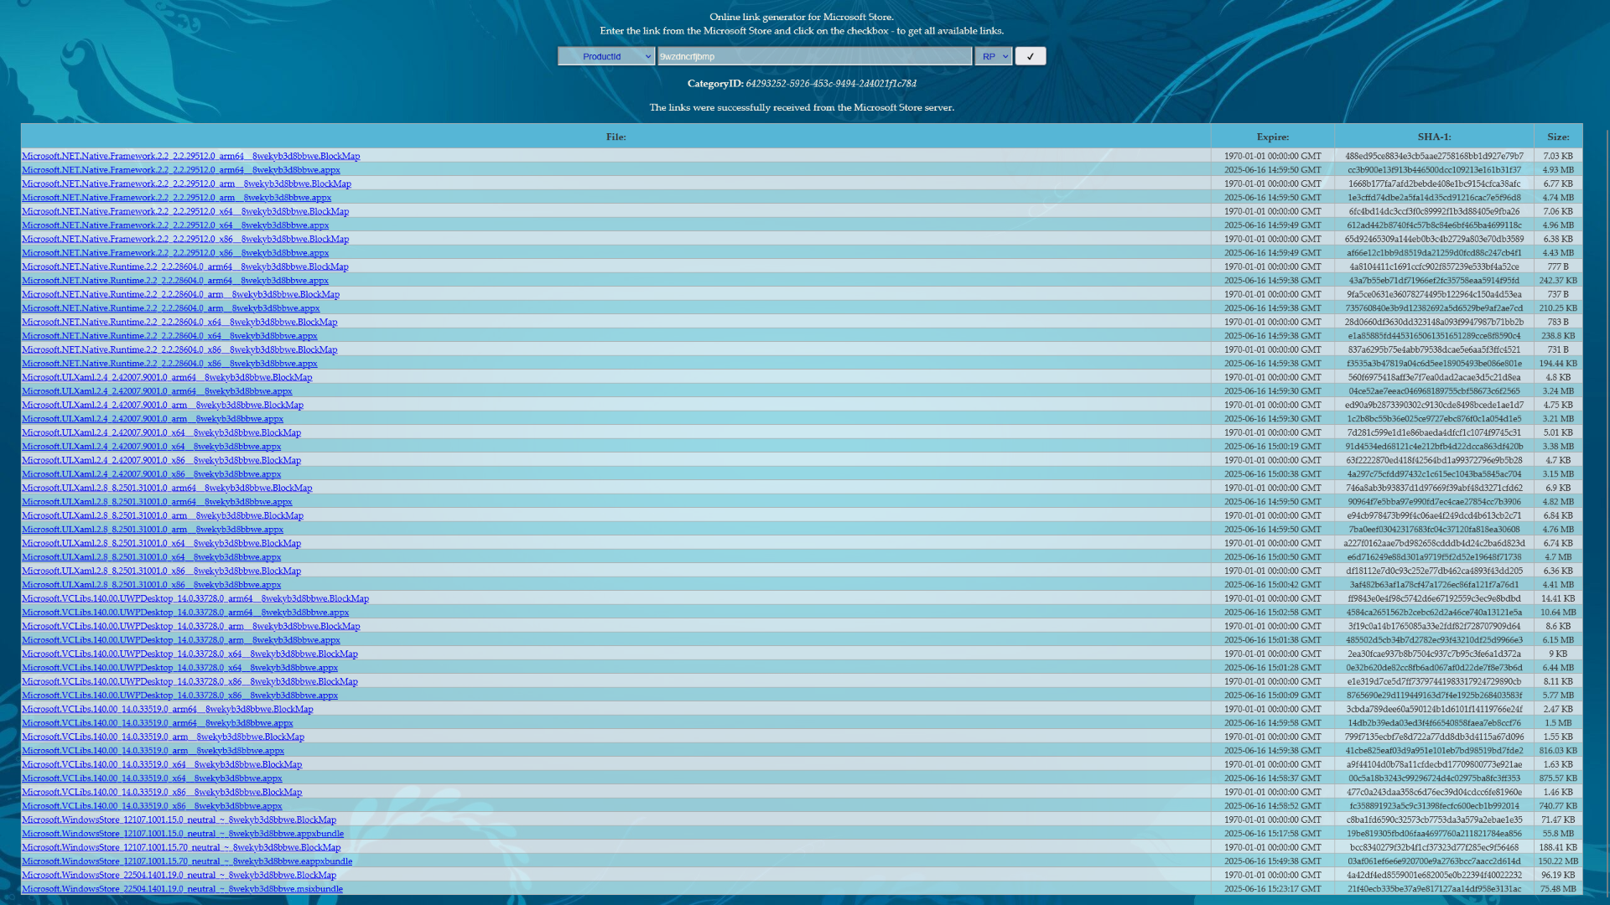Click the File column header
This screenshot has width=1610, height=905.
click(615, 137)
